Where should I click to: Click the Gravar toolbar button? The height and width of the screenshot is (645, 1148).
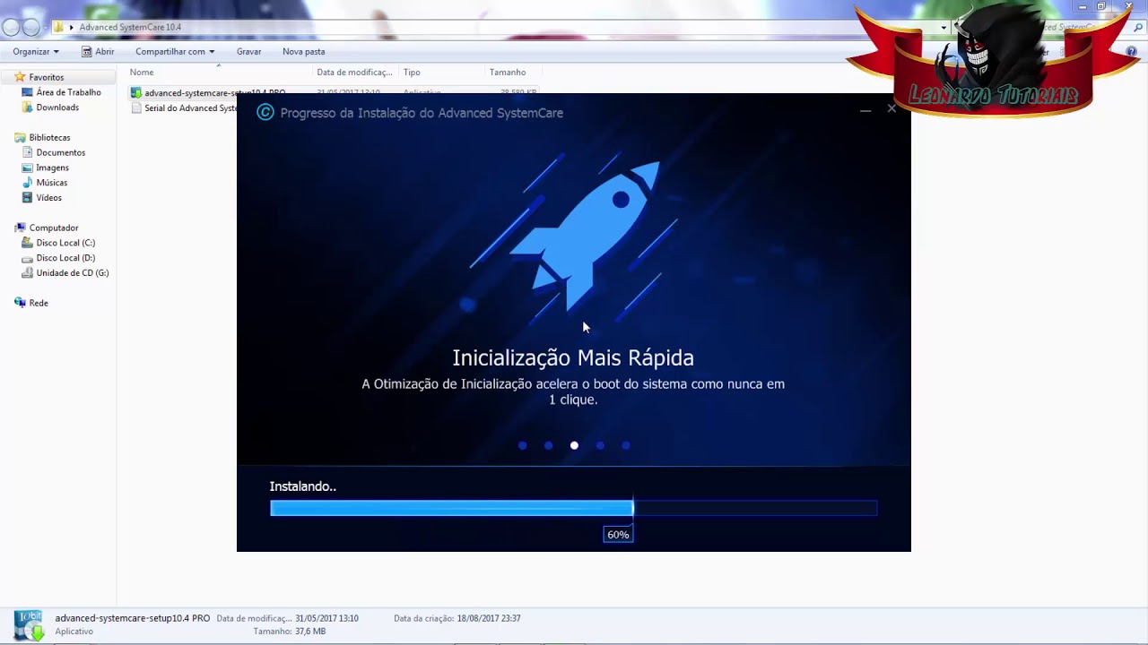[x=248, y=52]
